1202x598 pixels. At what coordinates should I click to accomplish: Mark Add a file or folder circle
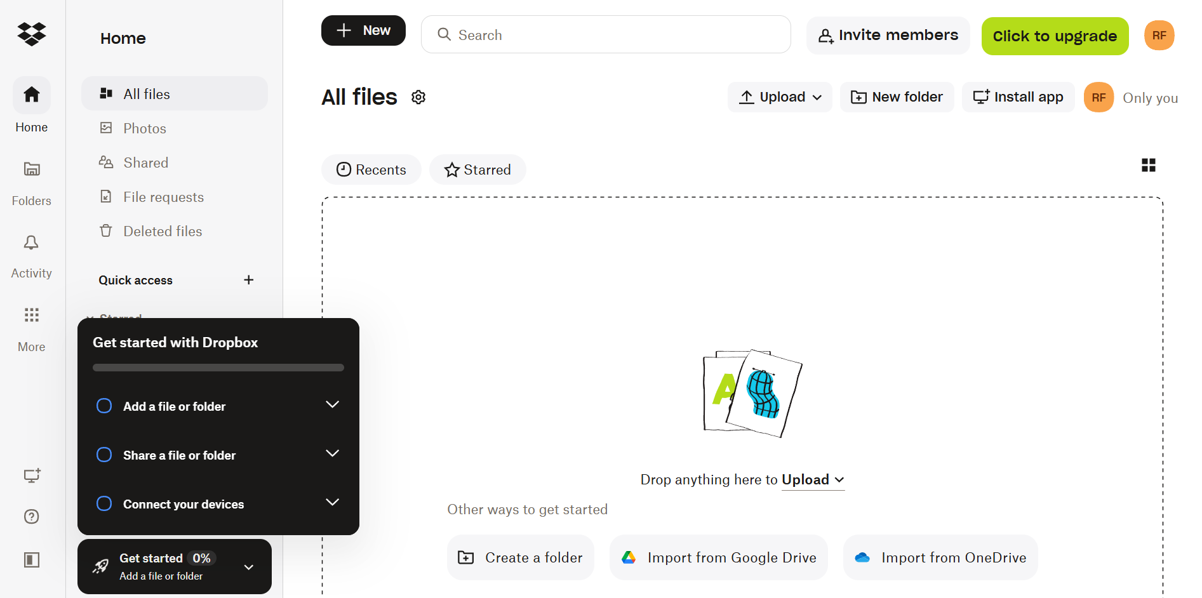coord(104,406)
